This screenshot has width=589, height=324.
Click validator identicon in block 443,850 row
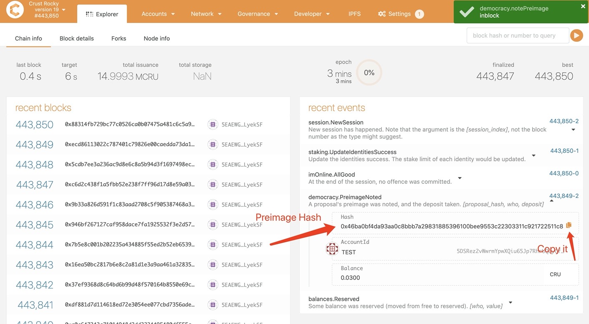pos(213,124)
